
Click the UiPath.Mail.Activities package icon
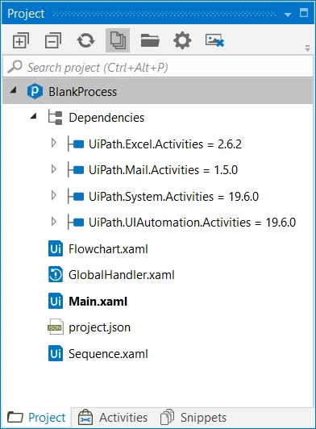pyautogui.click(x=77, y=170)
